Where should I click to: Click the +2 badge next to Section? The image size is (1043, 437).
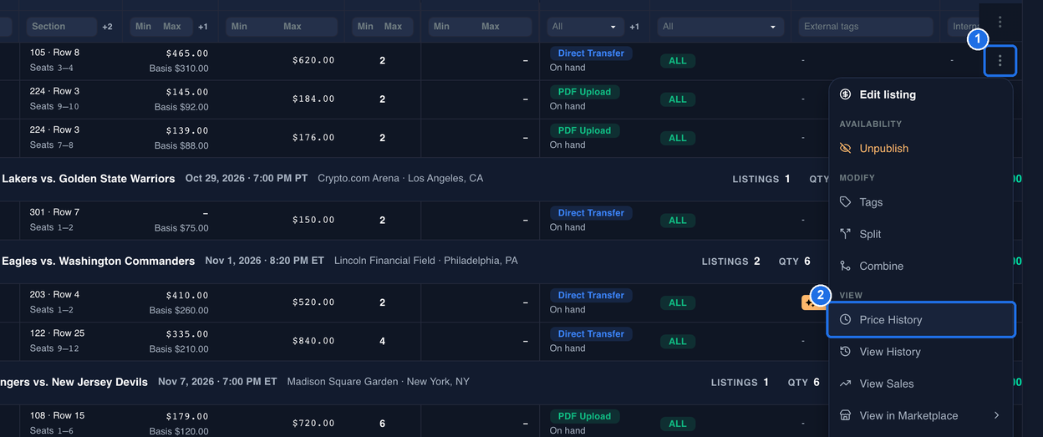(x=107, y=27)
